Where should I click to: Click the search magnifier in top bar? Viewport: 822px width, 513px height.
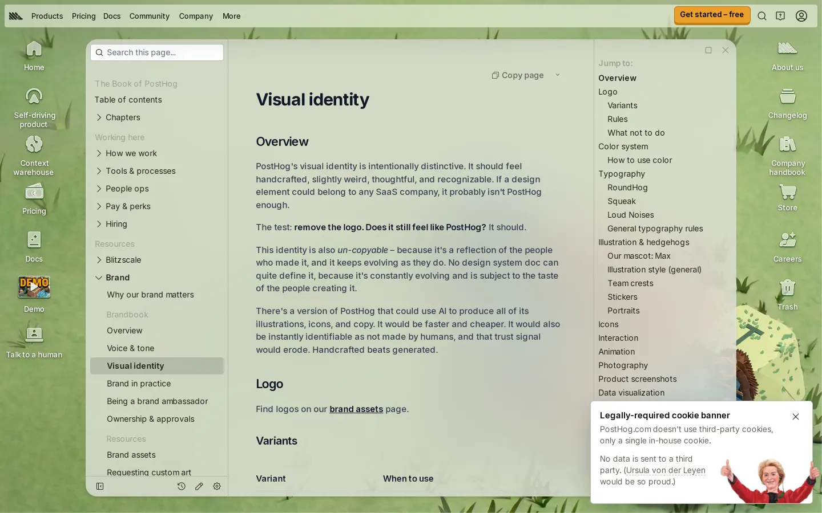761,16
